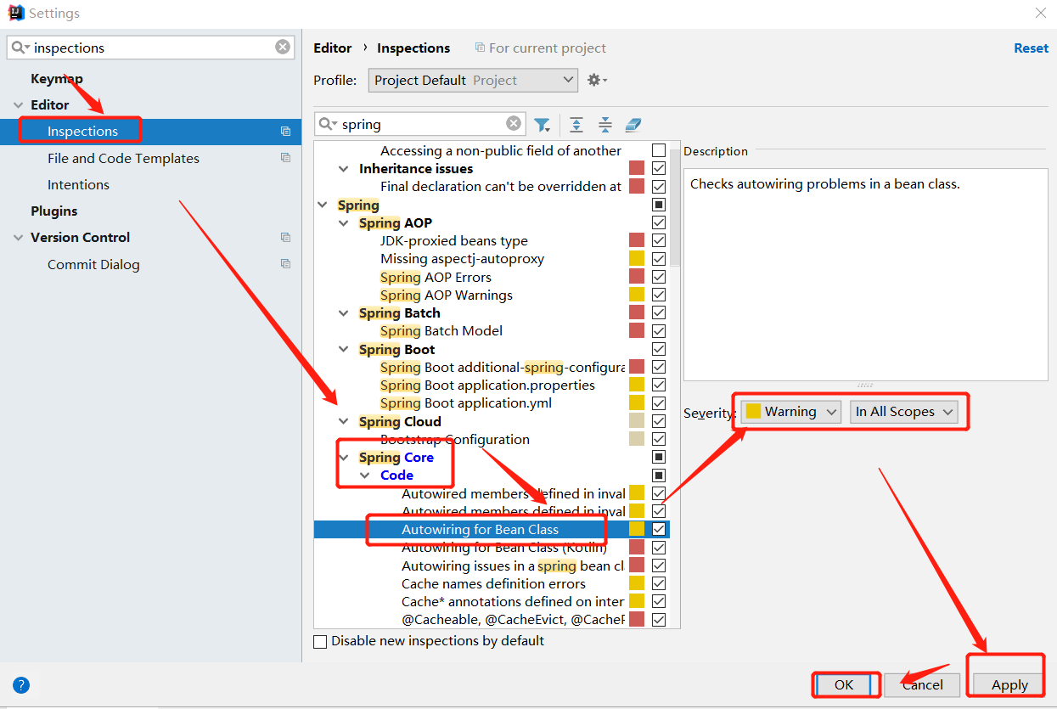Screen dimensions: 1057x709
Task: Click the expand all tree icon
Action: pos(576,125)
